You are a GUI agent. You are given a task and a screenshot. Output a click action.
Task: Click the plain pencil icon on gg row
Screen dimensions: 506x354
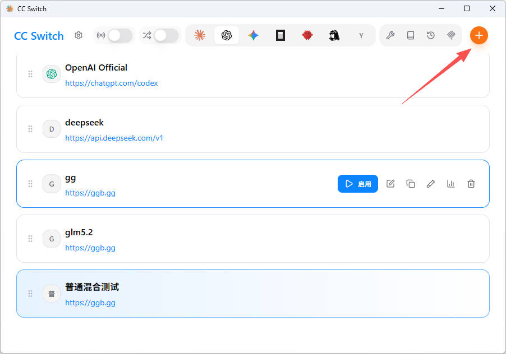coord(431,184)
